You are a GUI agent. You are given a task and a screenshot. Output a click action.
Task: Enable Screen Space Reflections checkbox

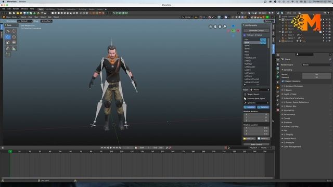285,102
